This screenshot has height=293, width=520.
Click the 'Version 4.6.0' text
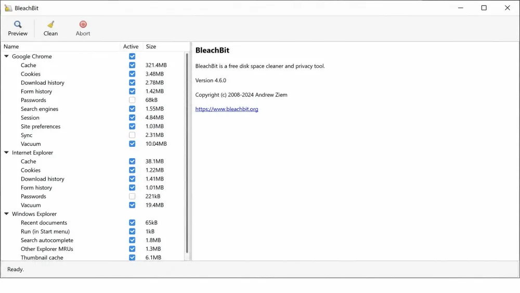[x=211, y=80]
